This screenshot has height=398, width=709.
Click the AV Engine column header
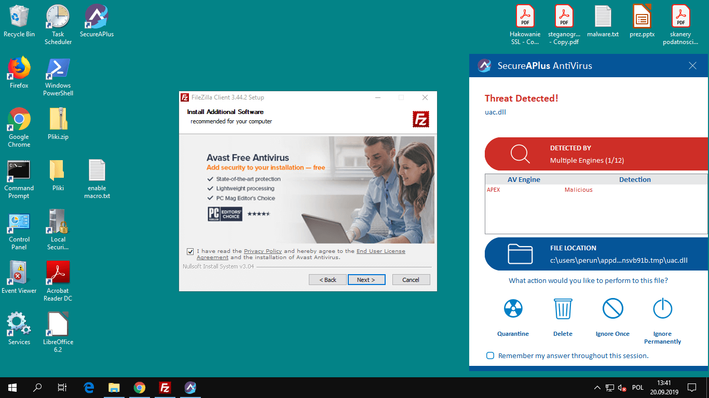tap(524, 179)
